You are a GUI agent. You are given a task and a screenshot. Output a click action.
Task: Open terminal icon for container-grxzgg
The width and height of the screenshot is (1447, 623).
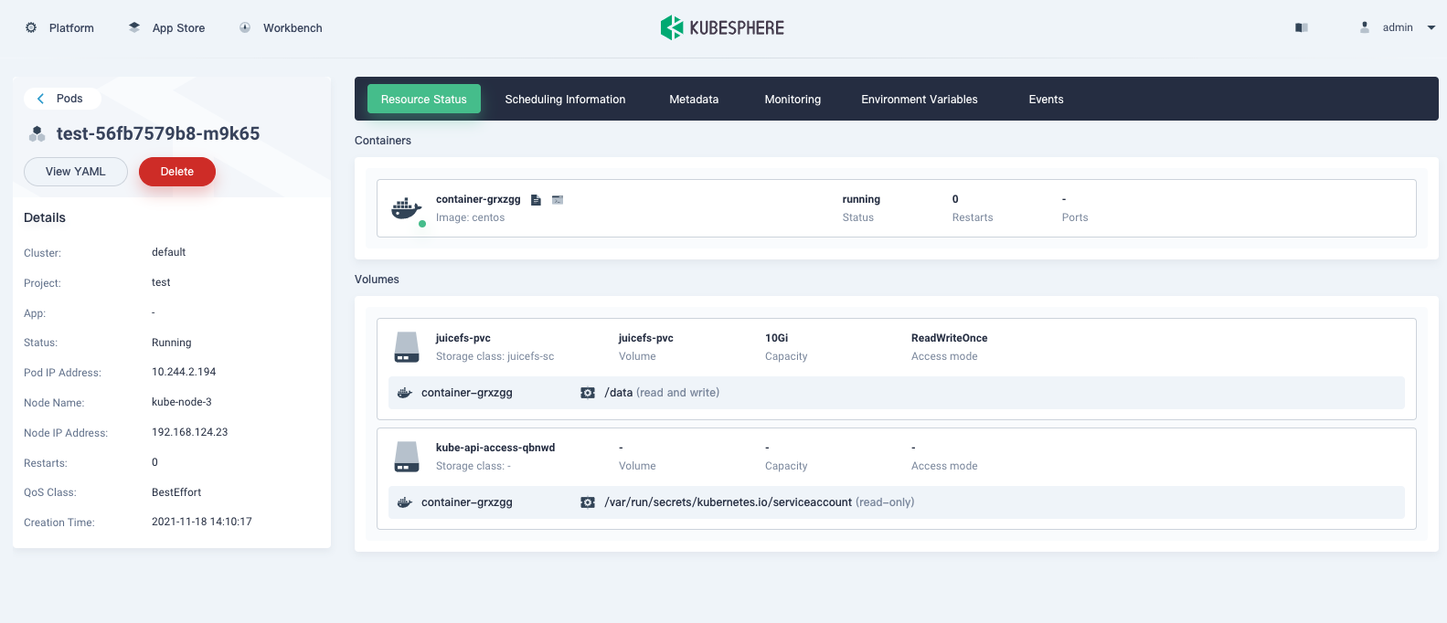[558, 199]
